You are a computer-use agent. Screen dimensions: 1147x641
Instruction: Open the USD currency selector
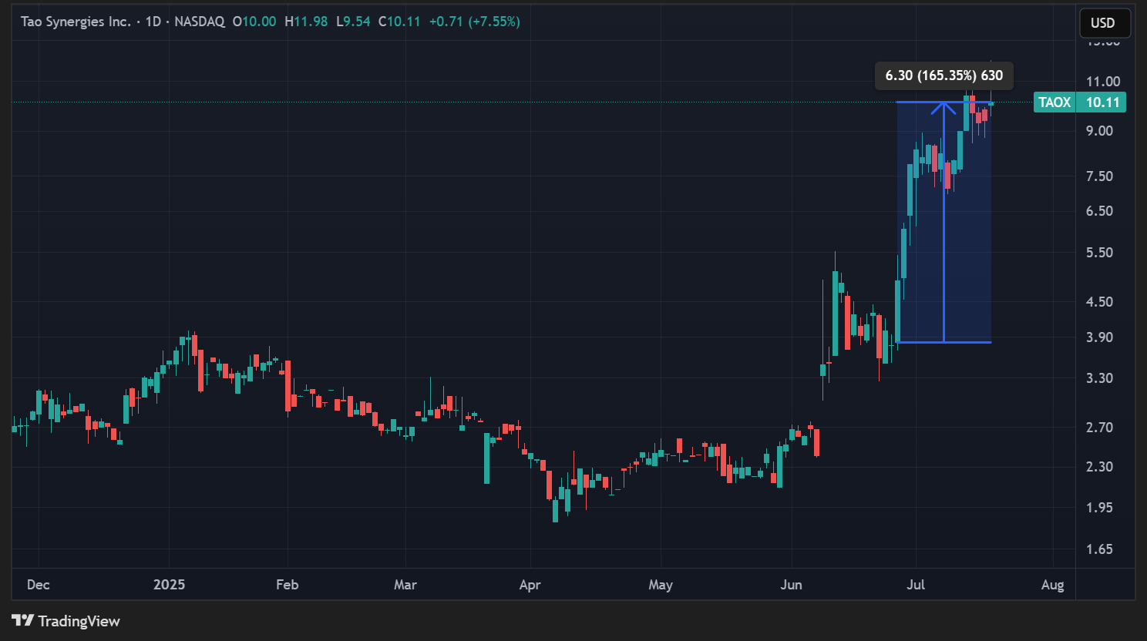point(1104,23)
